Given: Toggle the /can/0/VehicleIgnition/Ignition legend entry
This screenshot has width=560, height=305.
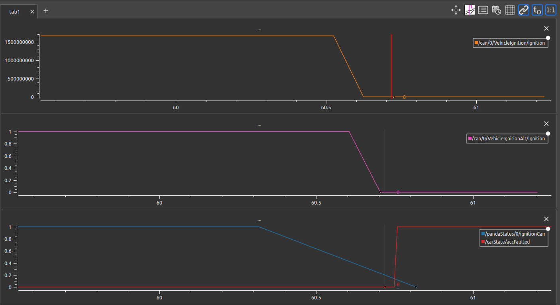Looking at the screenshot, I should click(x=510, y=43).
